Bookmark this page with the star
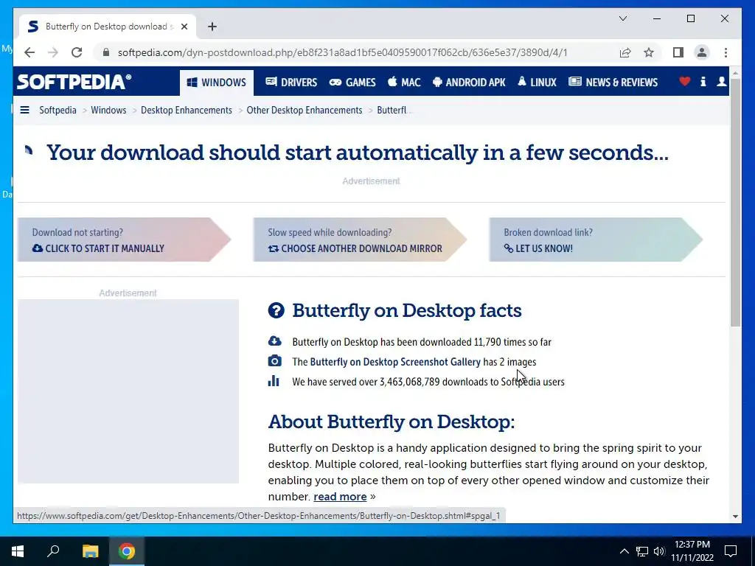The width and height of the screenshot is (755, 566). pos(649,52)
